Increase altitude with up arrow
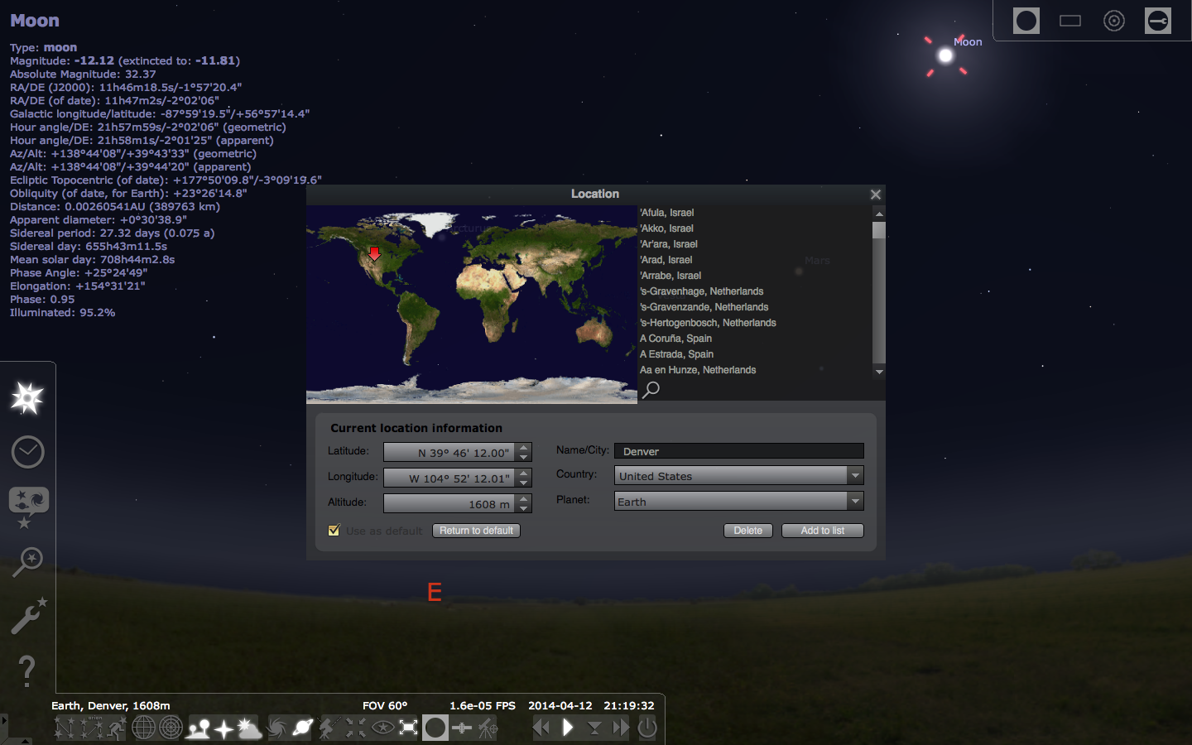 click(524, 499)
